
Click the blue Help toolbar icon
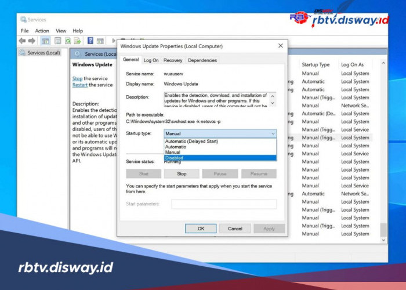pyautogui.click(x=90, y=41)
